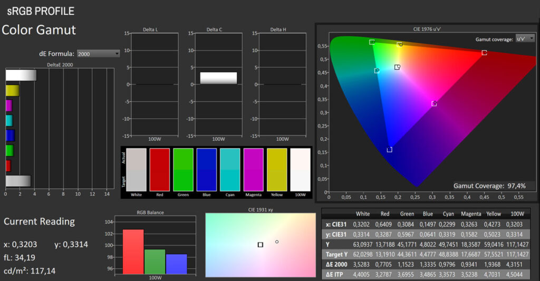Click the value 3,5283 in ΔE 2000 row
Screen dimensions: 540x281
(x=361, y=265)
